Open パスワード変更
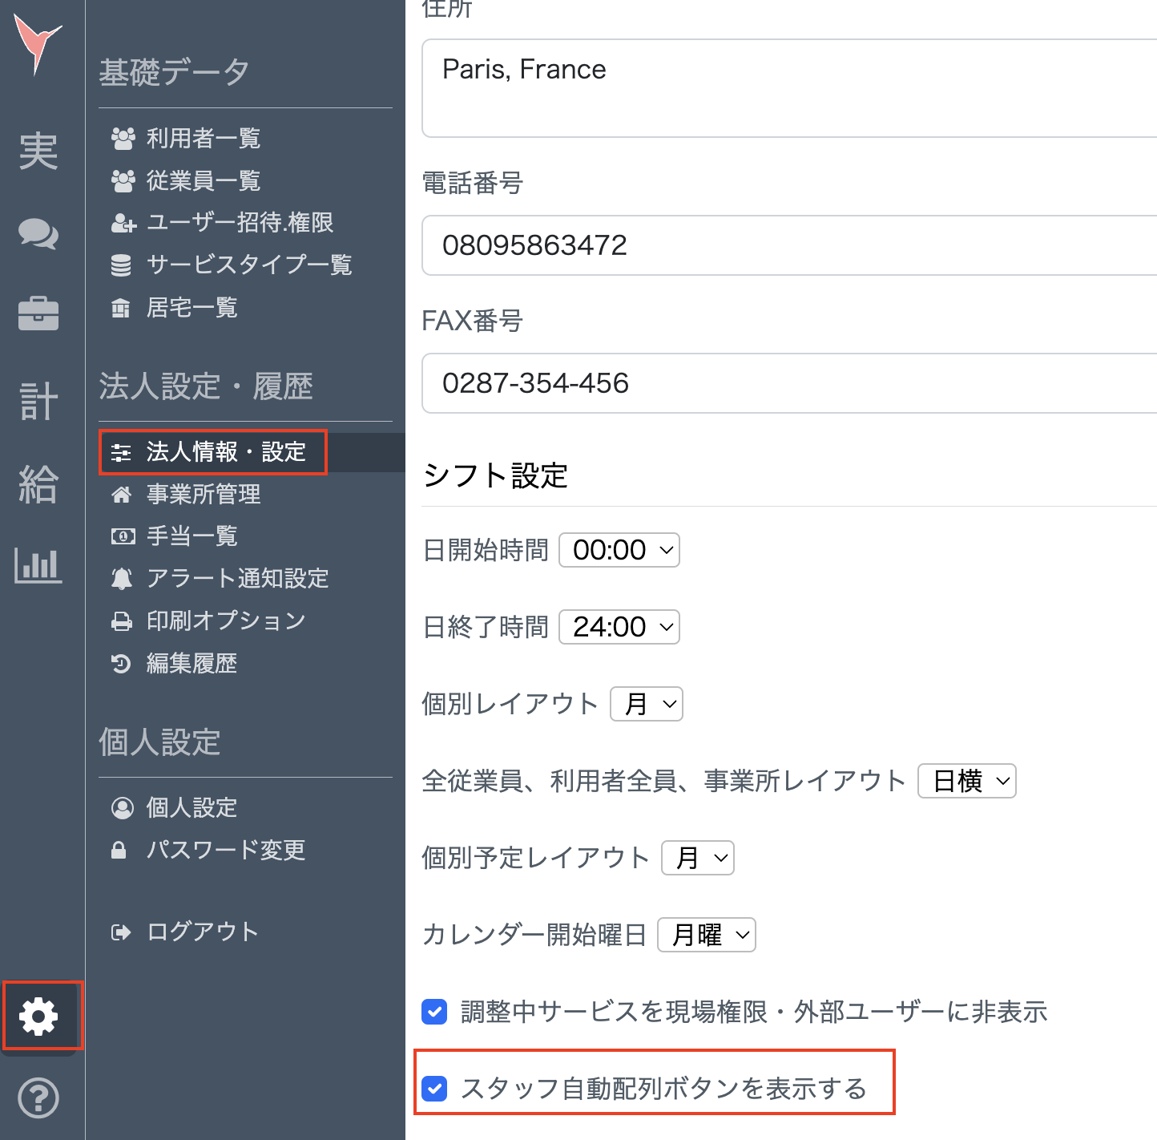The image size is (1157, 1140). pyautogui.click(x=226, y=850)
